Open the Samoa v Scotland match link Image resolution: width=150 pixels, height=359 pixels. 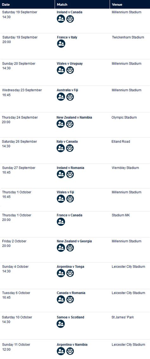click(x=70, y=317)
